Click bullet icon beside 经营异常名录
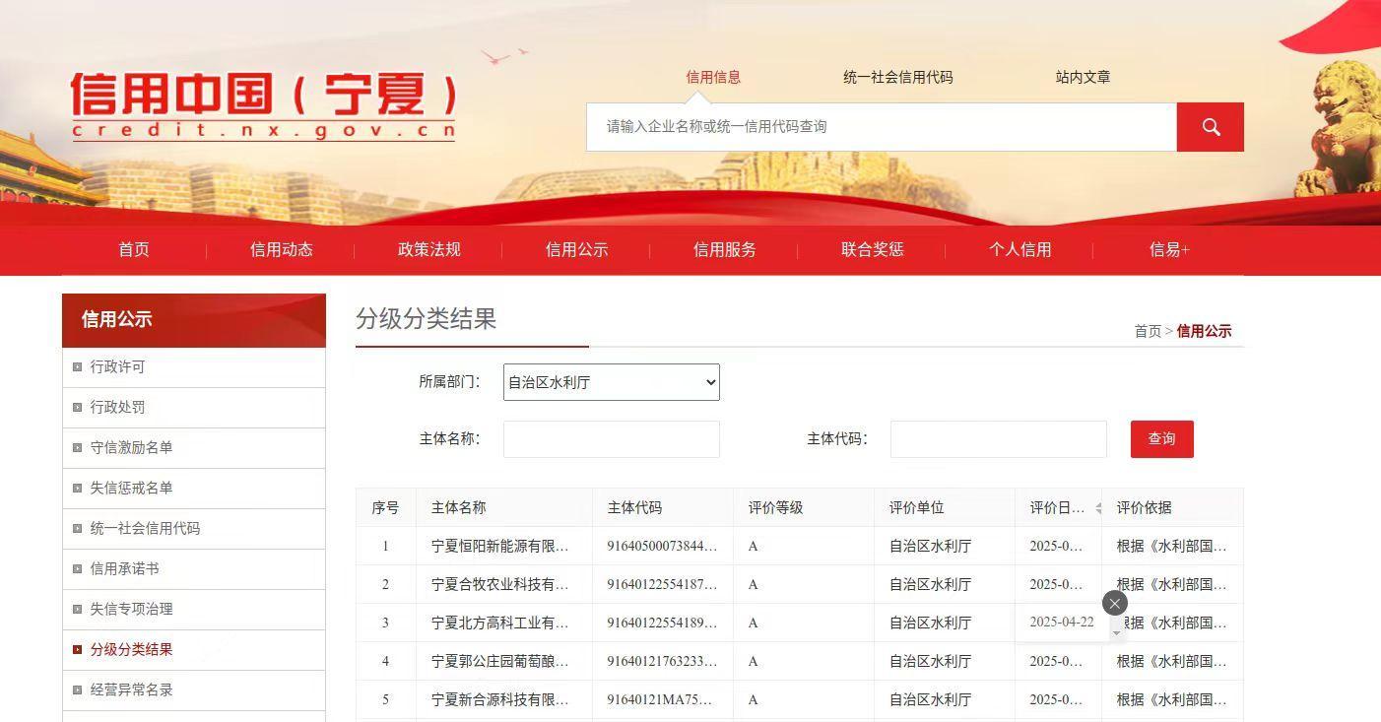 point(78,690)
